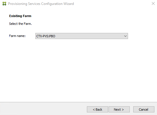The image size is (157, 115).
Task: Close the Configuration Wizard window
Action: [153, 3]
